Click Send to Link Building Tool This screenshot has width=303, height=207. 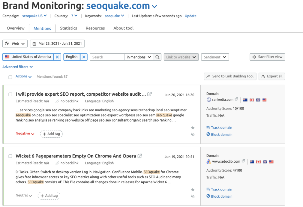point(230,76)
